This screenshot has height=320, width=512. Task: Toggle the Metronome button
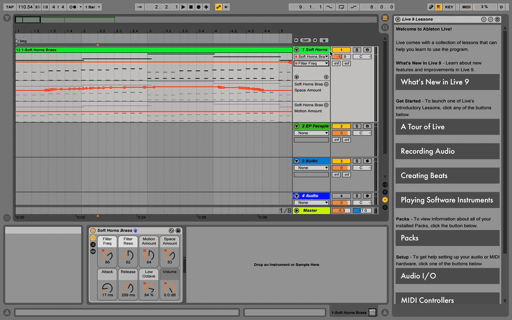click(x=73, y=7)
